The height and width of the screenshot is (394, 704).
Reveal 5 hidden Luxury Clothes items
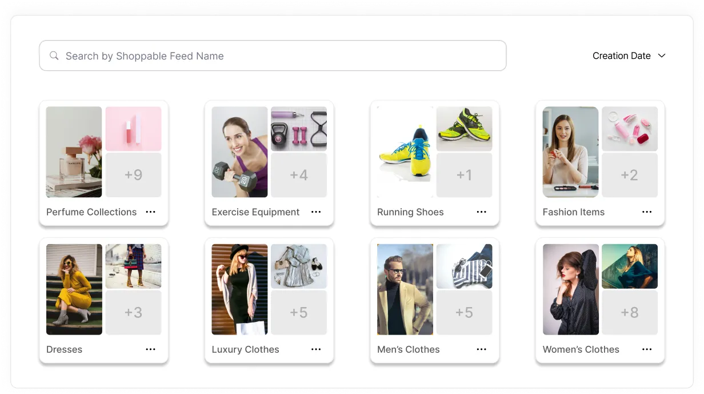(299, 312)
